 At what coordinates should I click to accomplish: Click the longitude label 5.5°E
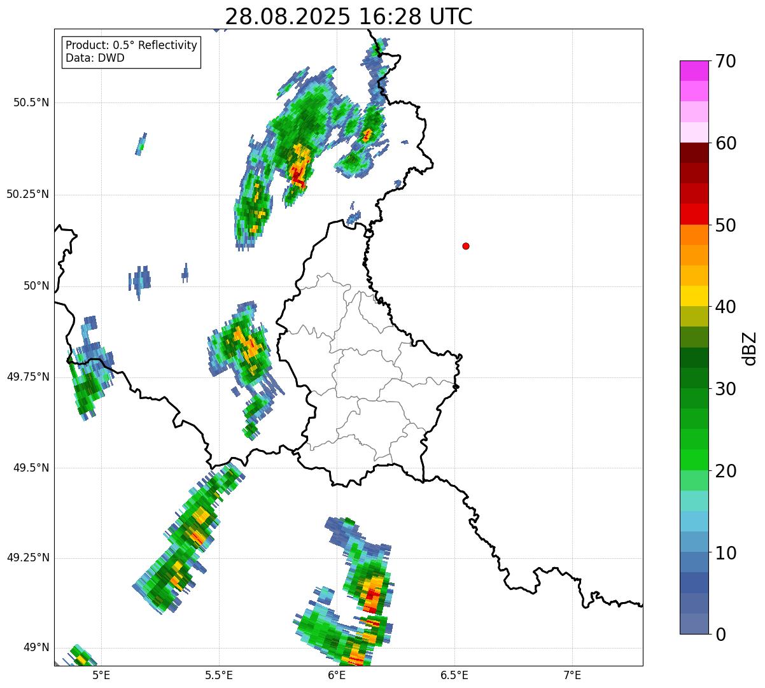pos(220,675)
